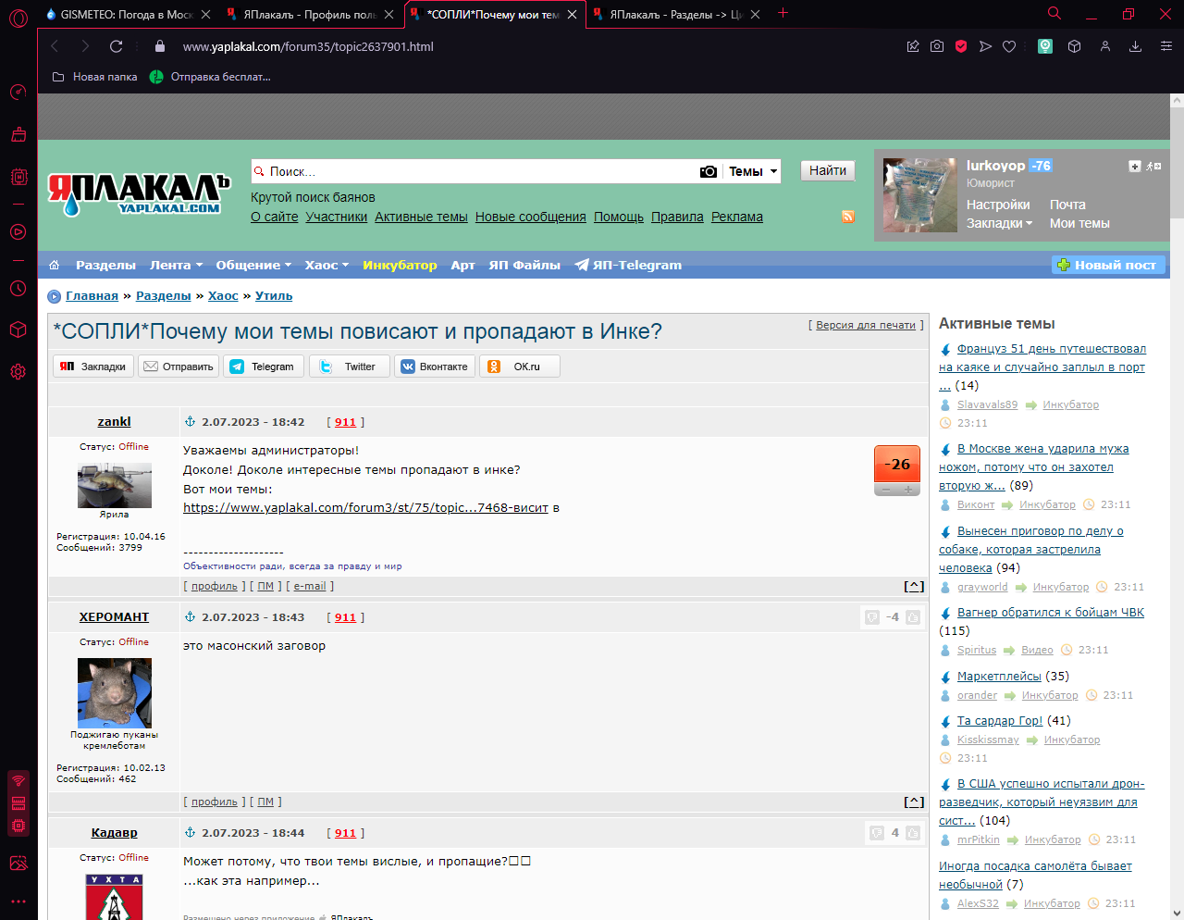
Task: Open the Темы search scope dropdown
Action: tap(753, 171)
